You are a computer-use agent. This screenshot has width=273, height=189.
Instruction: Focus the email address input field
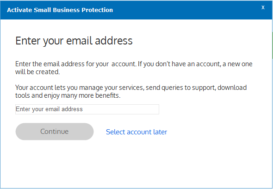coord(87,109)
